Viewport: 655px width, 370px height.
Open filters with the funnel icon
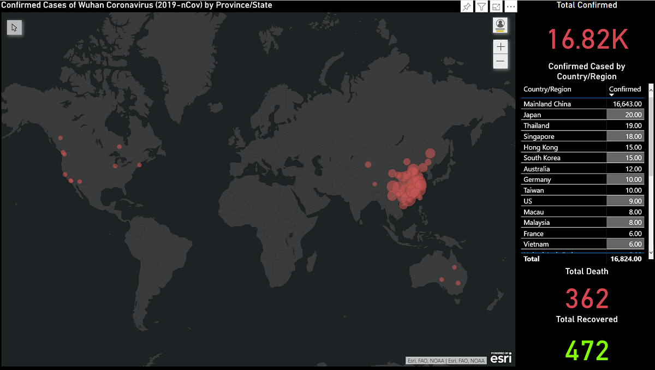tap(481, 6)
